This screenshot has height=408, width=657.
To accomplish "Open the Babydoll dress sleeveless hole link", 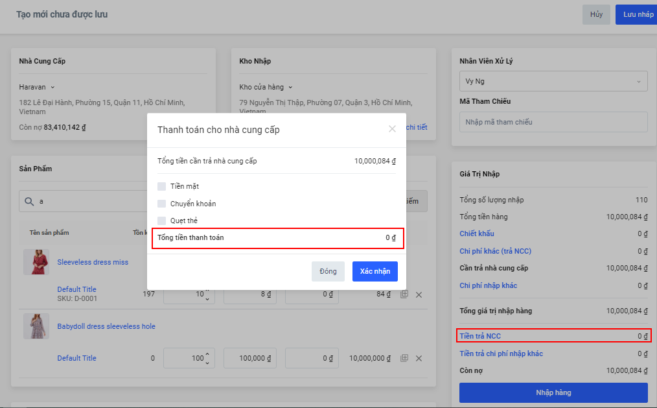I will (106, 326).
